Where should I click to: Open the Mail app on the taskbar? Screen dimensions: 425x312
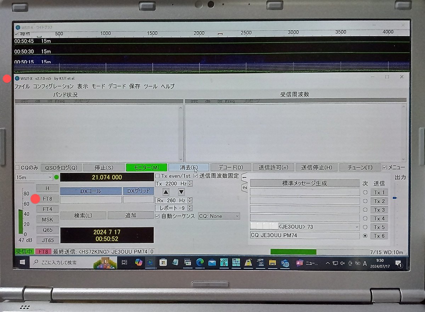coord(212,262)
